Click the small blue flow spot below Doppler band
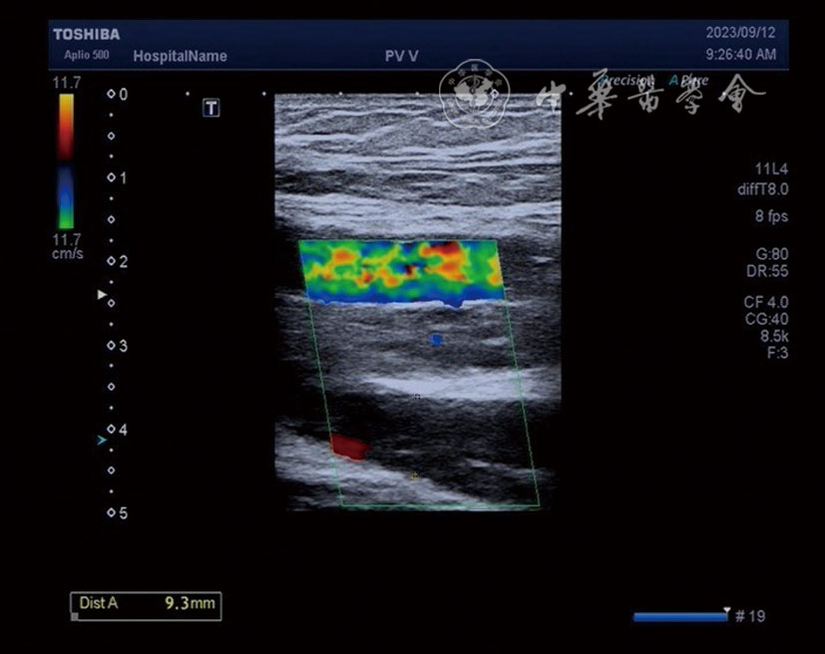This screenshot has width=825, height=654. pyautogui.click(x=436, y=340)
